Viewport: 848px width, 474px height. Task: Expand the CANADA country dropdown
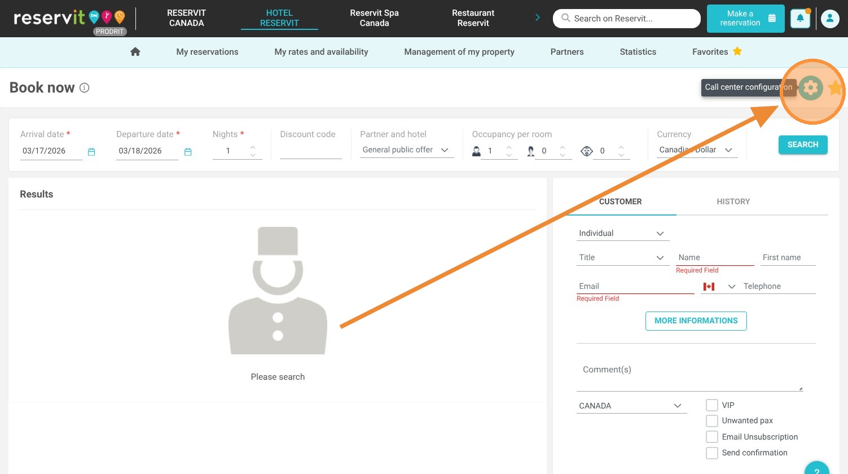pyautogui.click(x=632, y=406)
